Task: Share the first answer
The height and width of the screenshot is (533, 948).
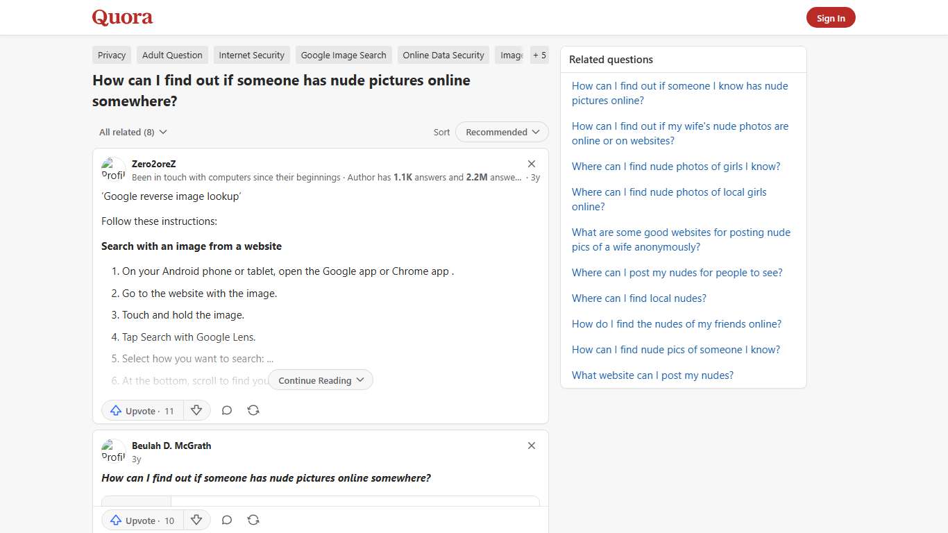Action: 253,410
